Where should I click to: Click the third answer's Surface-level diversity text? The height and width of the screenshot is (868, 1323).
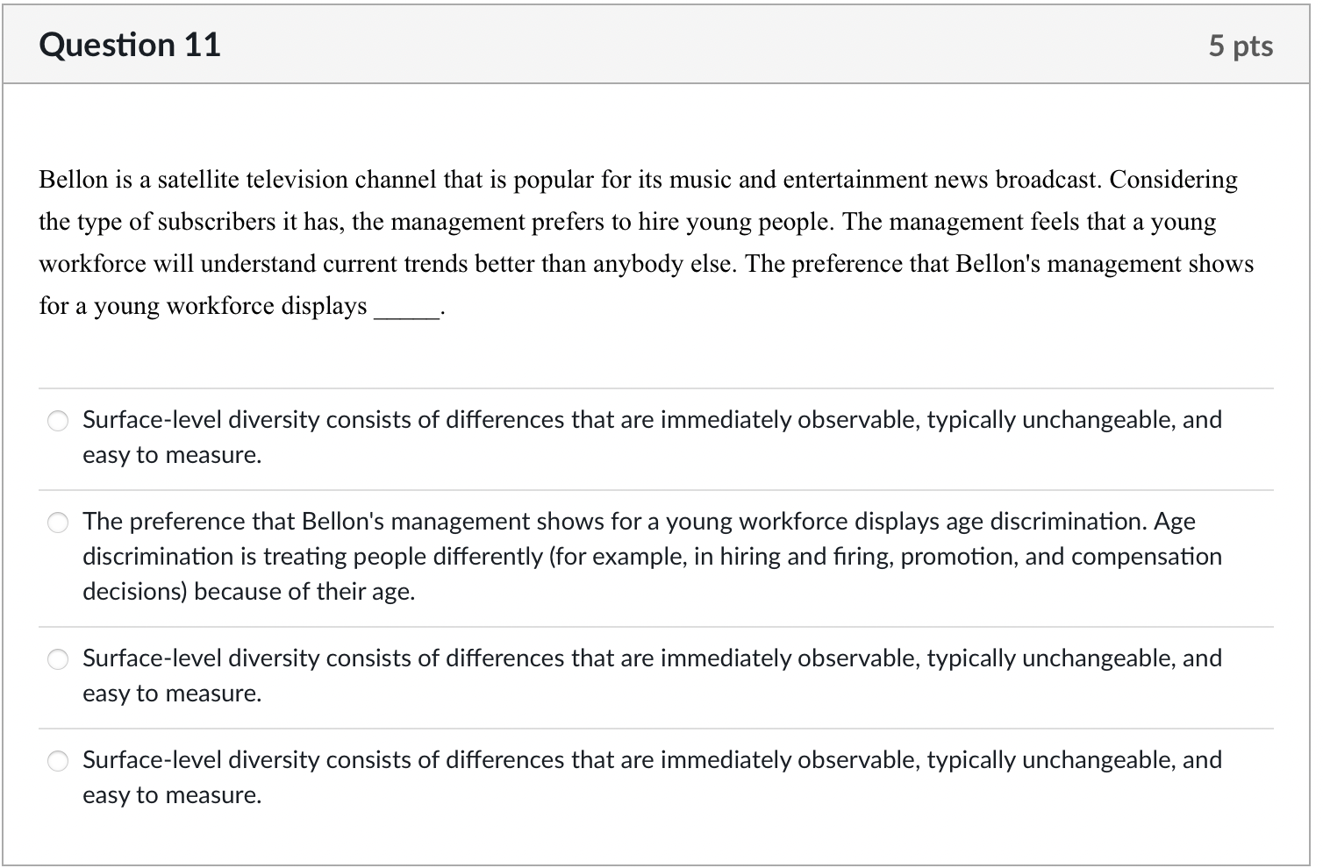point(652,675)
